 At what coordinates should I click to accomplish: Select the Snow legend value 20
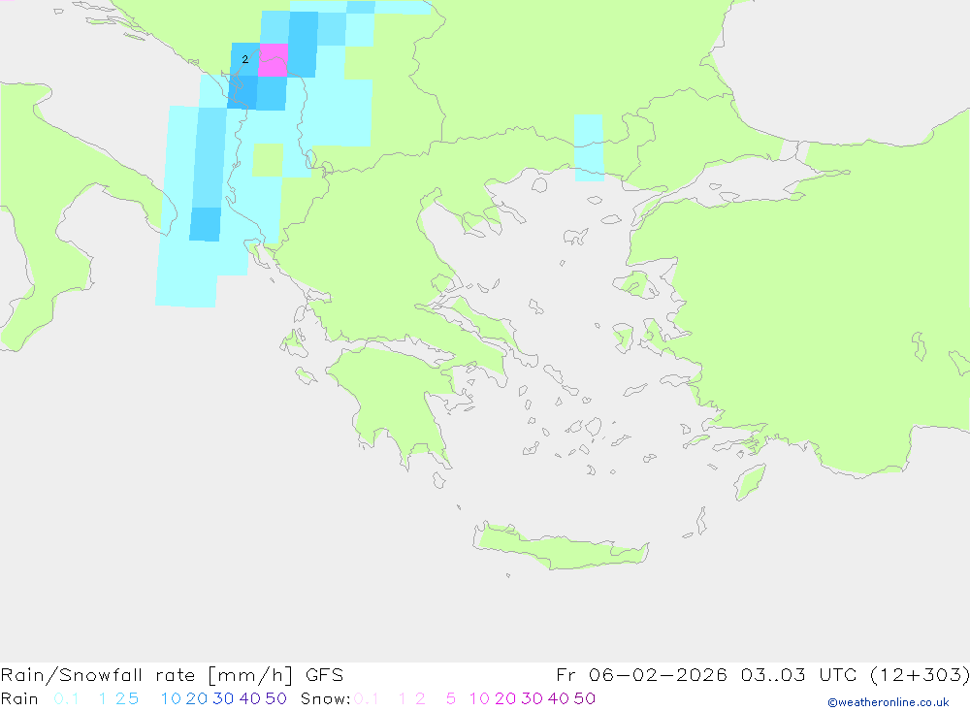505,698
